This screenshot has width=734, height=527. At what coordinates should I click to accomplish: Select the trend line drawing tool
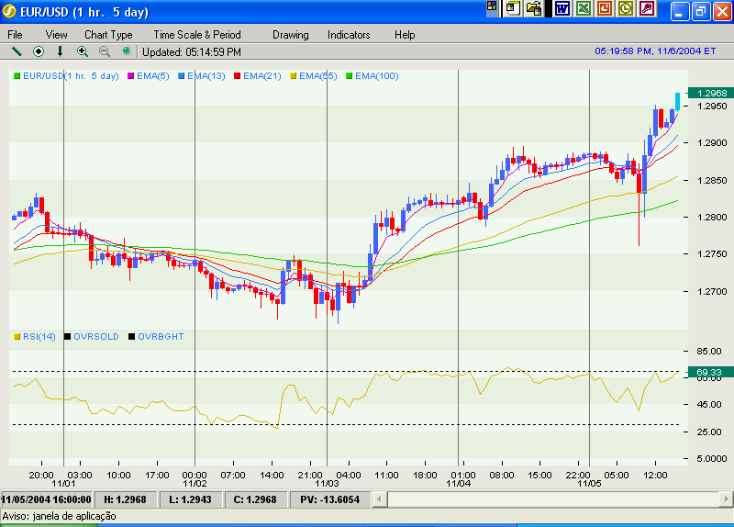pyautogui.click(x=16, y=51)
